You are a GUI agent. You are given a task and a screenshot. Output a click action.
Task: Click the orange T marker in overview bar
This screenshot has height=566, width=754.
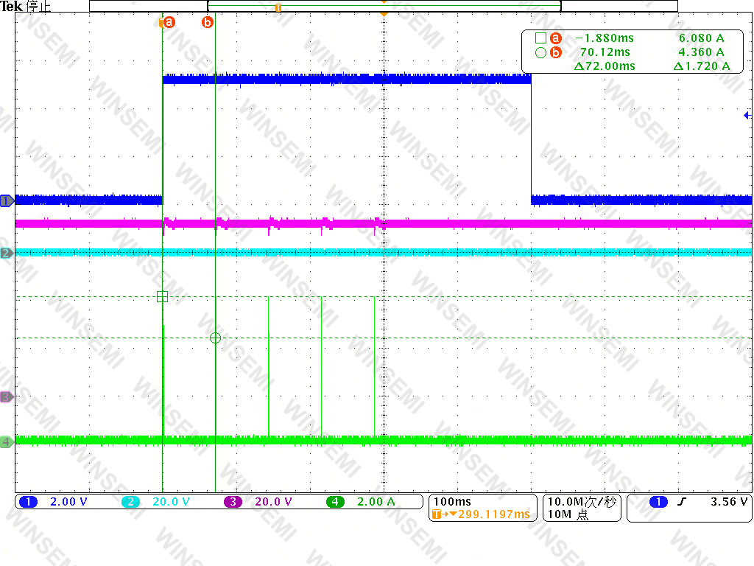[278, 7]
